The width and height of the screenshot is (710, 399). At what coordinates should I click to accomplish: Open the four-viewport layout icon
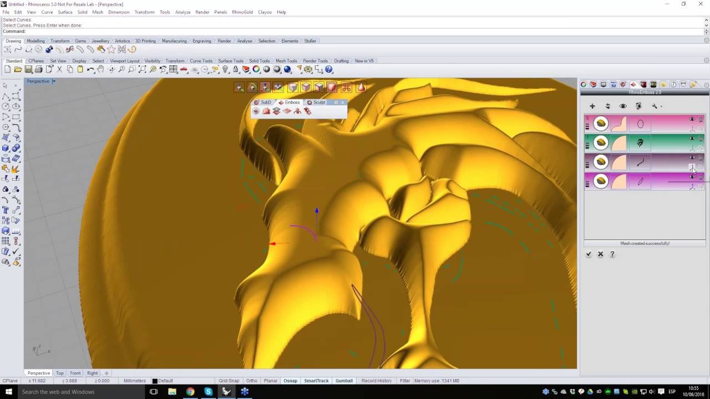(174, 70)
